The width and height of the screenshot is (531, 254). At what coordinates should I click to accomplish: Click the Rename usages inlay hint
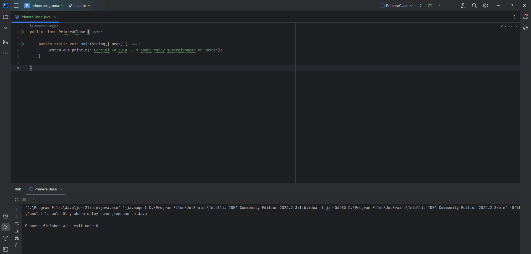click(x=44, y=26)
